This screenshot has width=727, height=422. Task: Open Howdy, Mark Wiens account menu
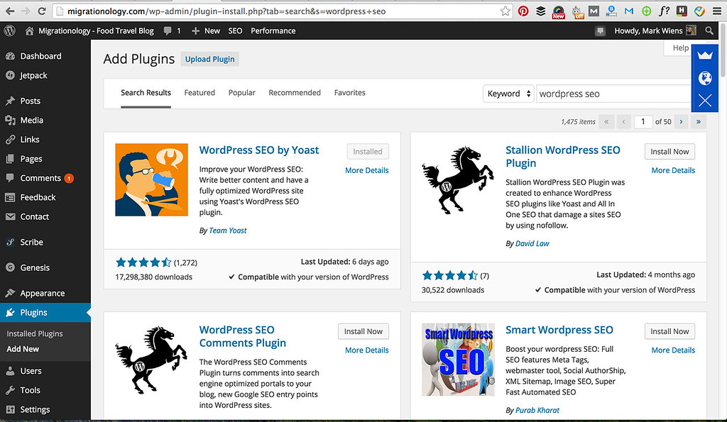tap(655, 30)
